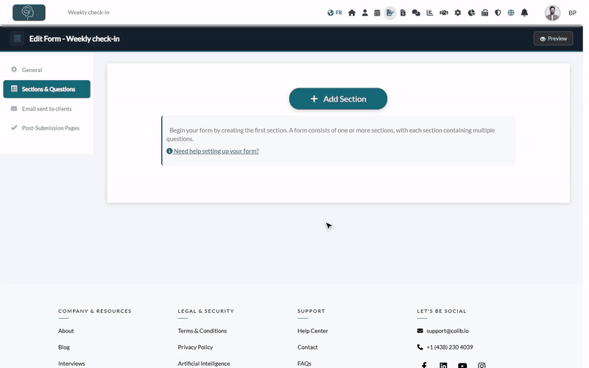This screenshot has height=368, width=589.
Task: Open the pie chart reports icon
Action: click(471, 13)
